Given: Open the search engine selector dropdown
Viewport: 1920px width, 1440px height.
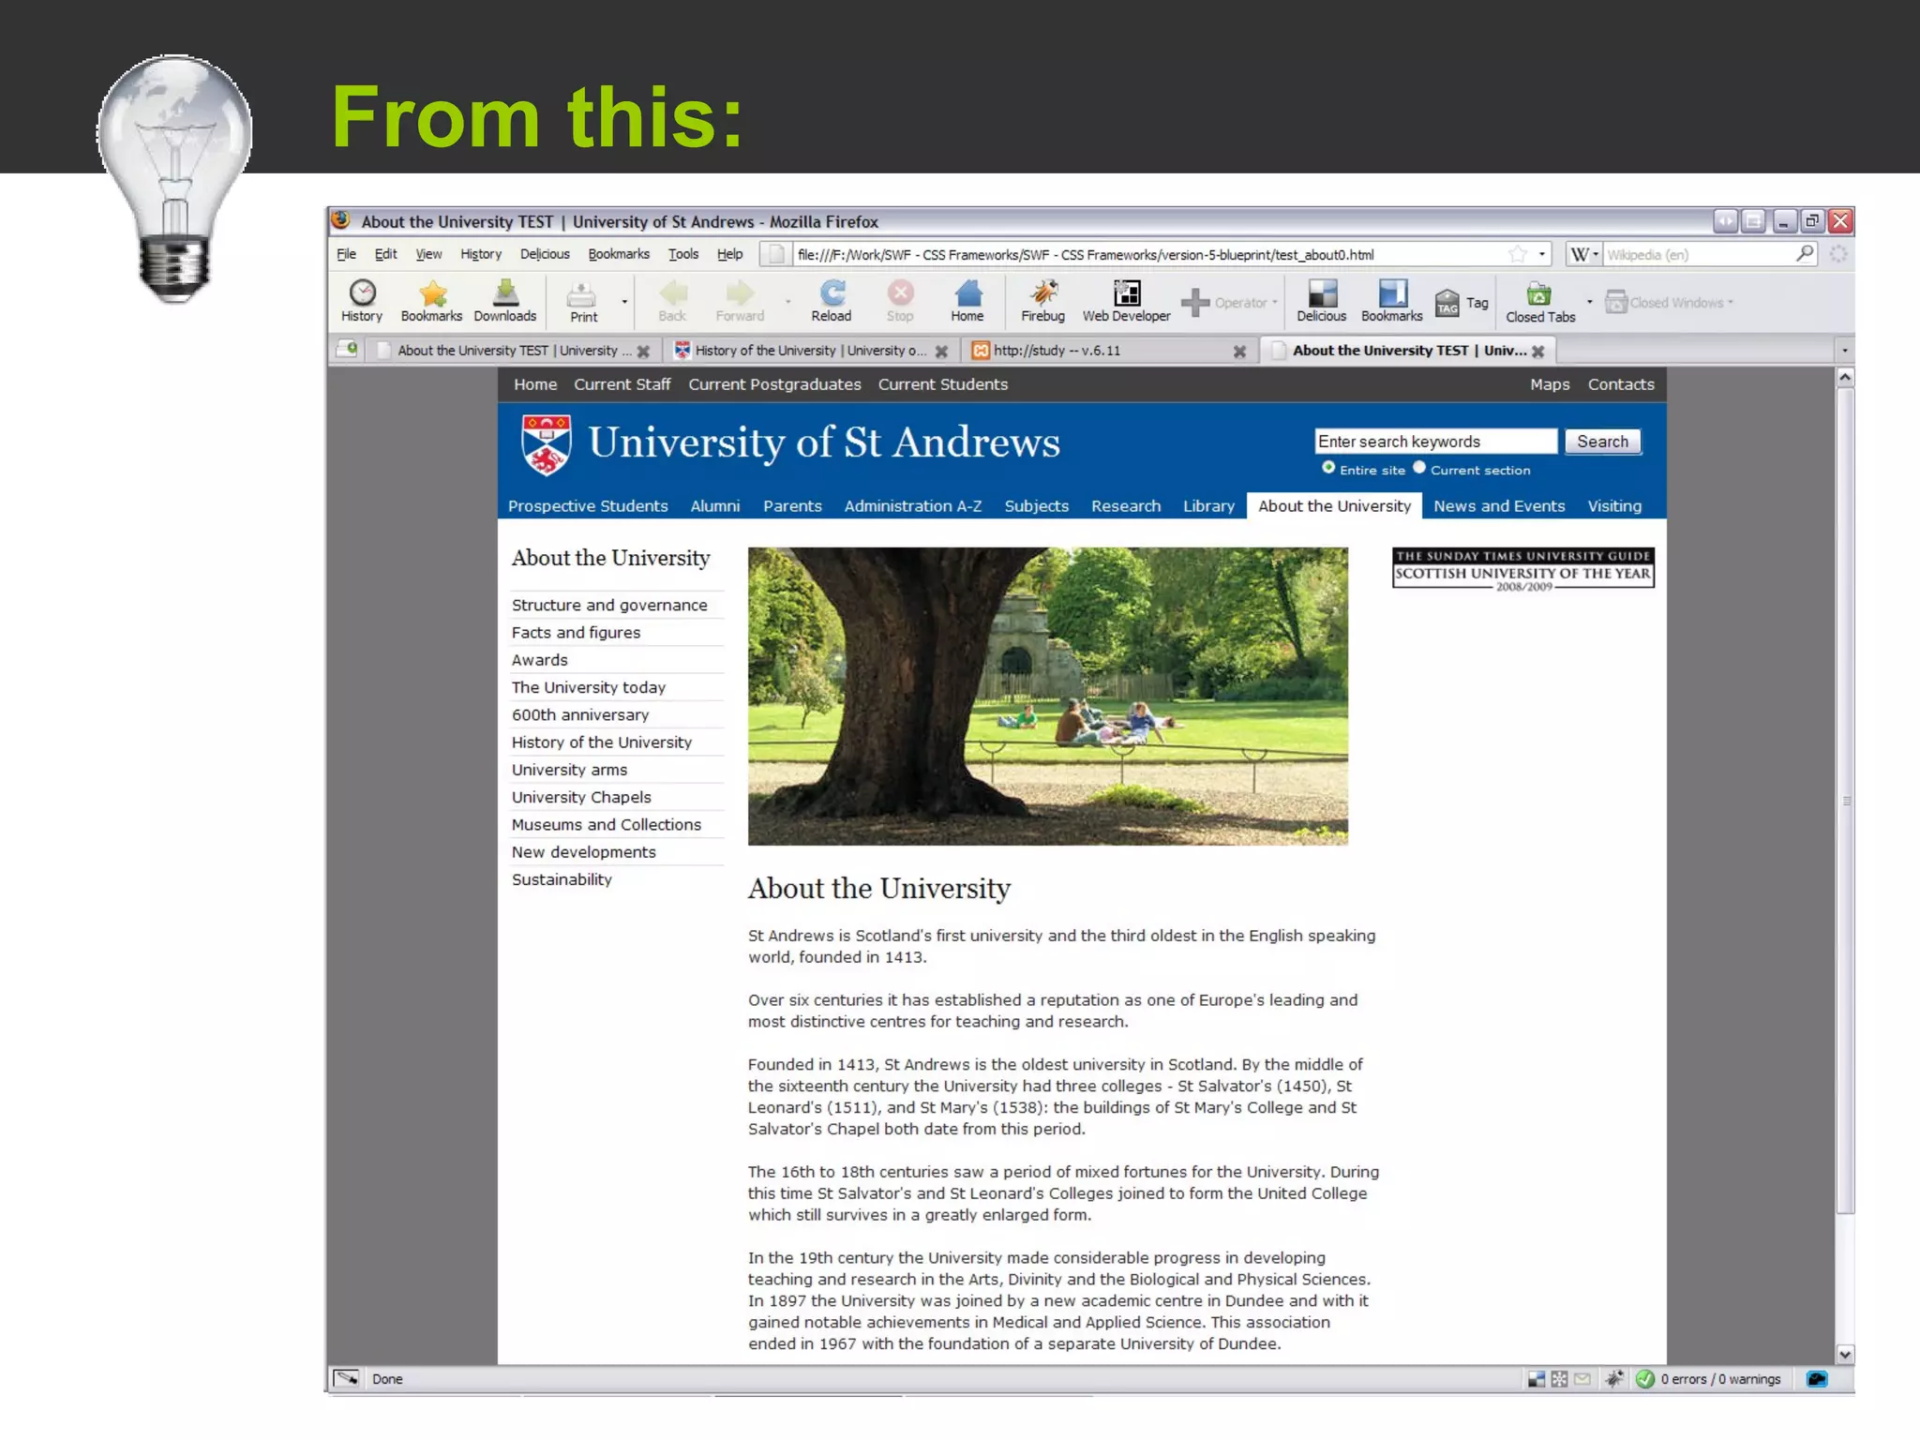Looking at the screenshot, I should [1583, 254].
